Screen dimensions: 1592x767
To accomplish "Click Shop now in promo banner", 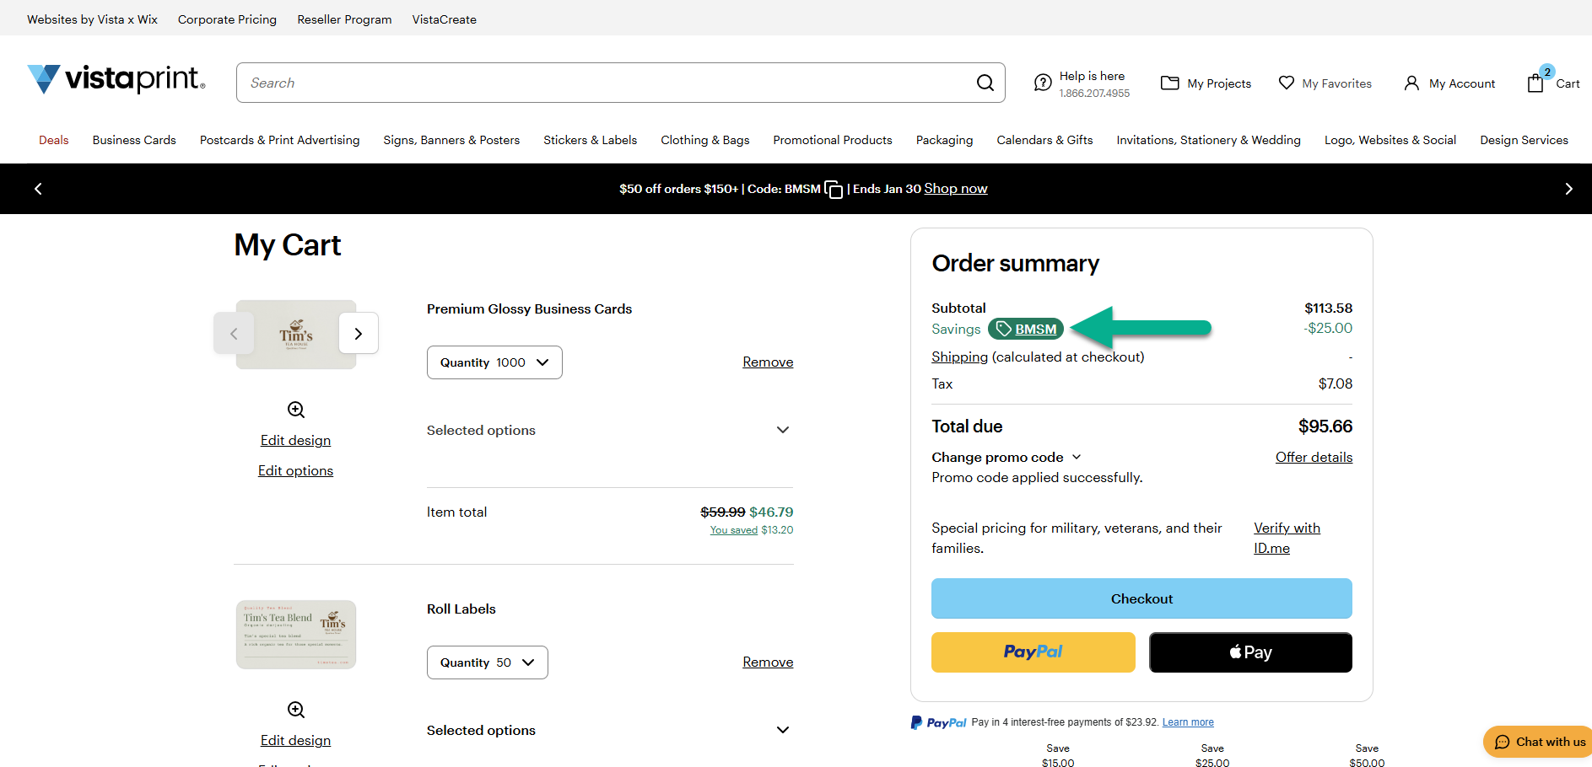I will click(956, 189).
